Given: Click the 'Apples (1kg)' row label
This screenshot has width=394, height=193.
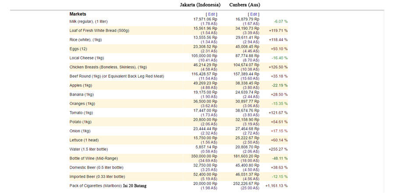Looking at the screenshot, I should pos(81,86).
